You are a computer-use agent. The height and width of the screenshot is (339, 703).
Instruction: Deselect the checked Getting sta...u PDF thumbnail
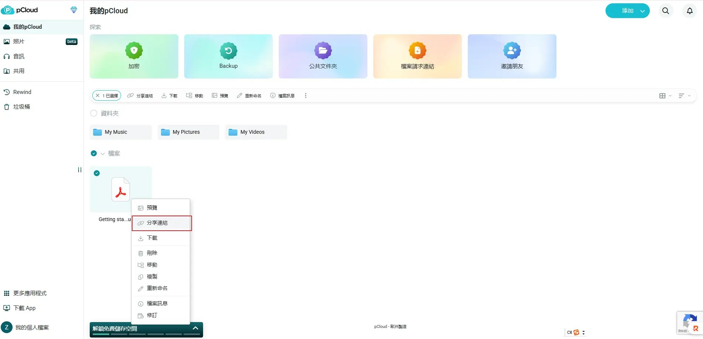(97, 173)
